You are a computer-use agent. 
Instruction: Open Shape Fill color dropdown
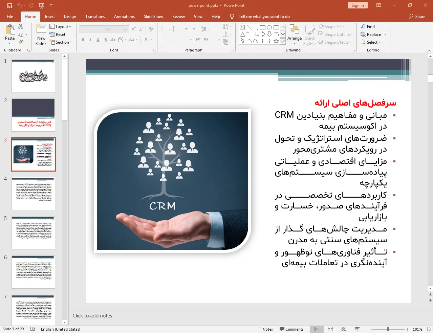point(332,26)
